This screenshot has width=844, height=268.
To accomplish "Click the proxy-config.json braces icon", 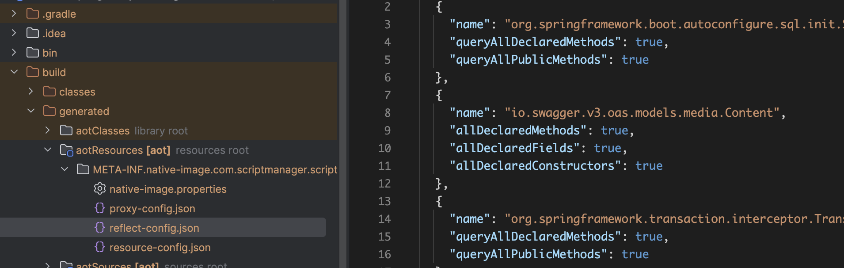I will coord(100,208).
